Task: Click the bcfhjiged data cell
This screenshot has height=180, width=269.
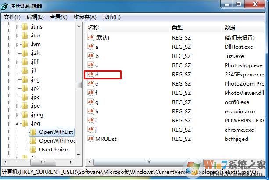Action: point(237,139)
